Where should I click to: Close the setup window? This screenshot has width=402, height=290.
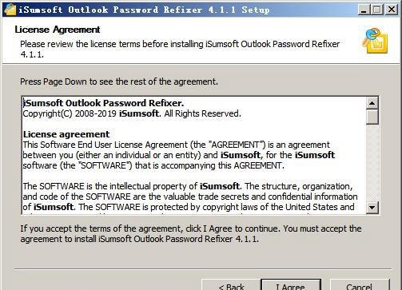(x=392, y=10)
